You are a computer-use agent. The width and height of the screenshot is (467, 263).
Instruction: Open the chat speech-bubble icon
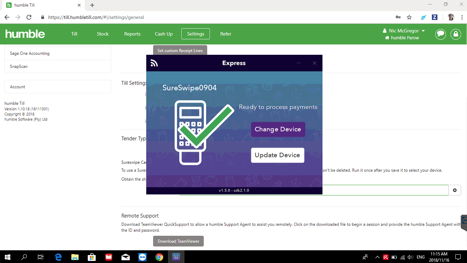[441, 34]
